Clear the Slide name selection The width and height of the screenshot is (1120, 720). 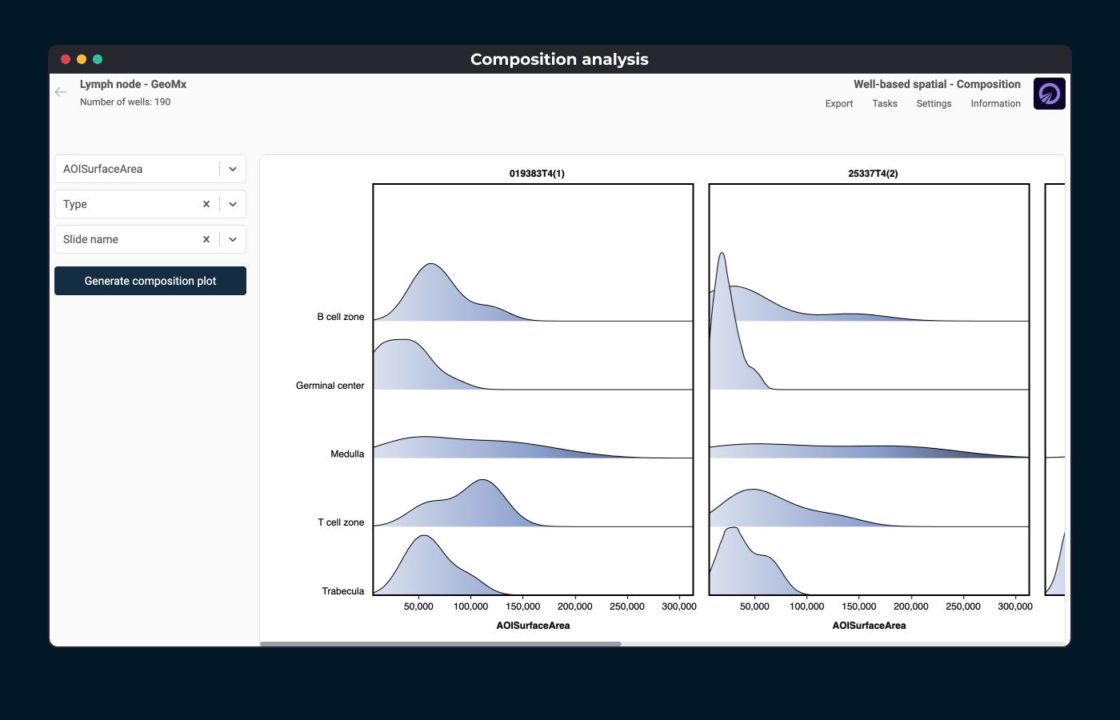(206, 239)
